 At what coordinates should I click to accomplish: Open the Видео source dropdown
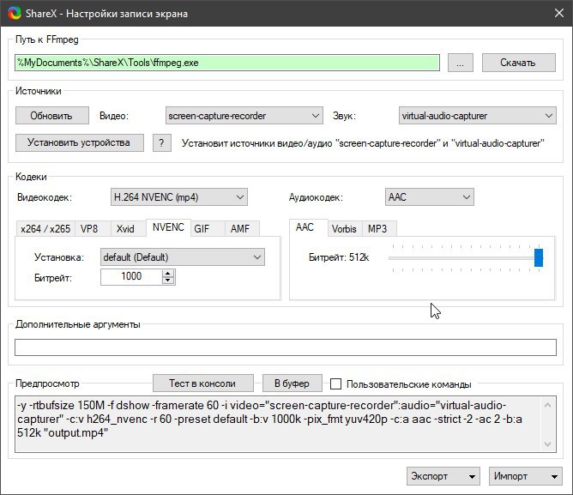[x=244, y=116]
